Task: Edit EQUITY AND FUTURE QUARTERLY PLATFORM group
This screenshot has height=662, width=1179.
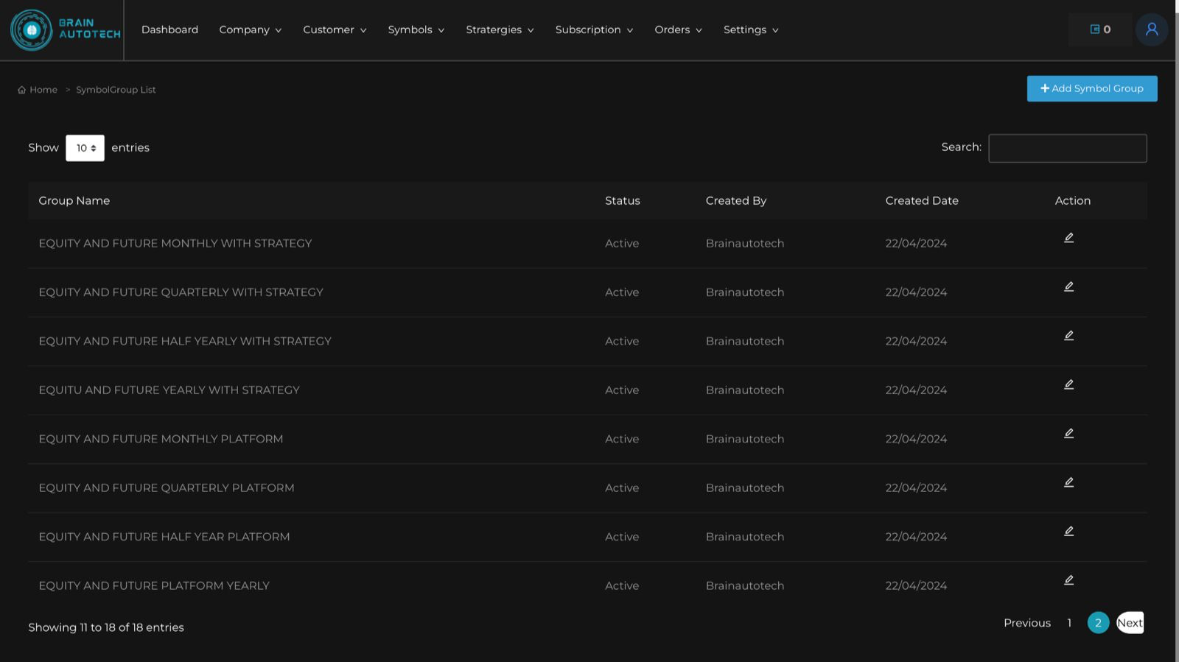Action: [x=1068, y=482]
